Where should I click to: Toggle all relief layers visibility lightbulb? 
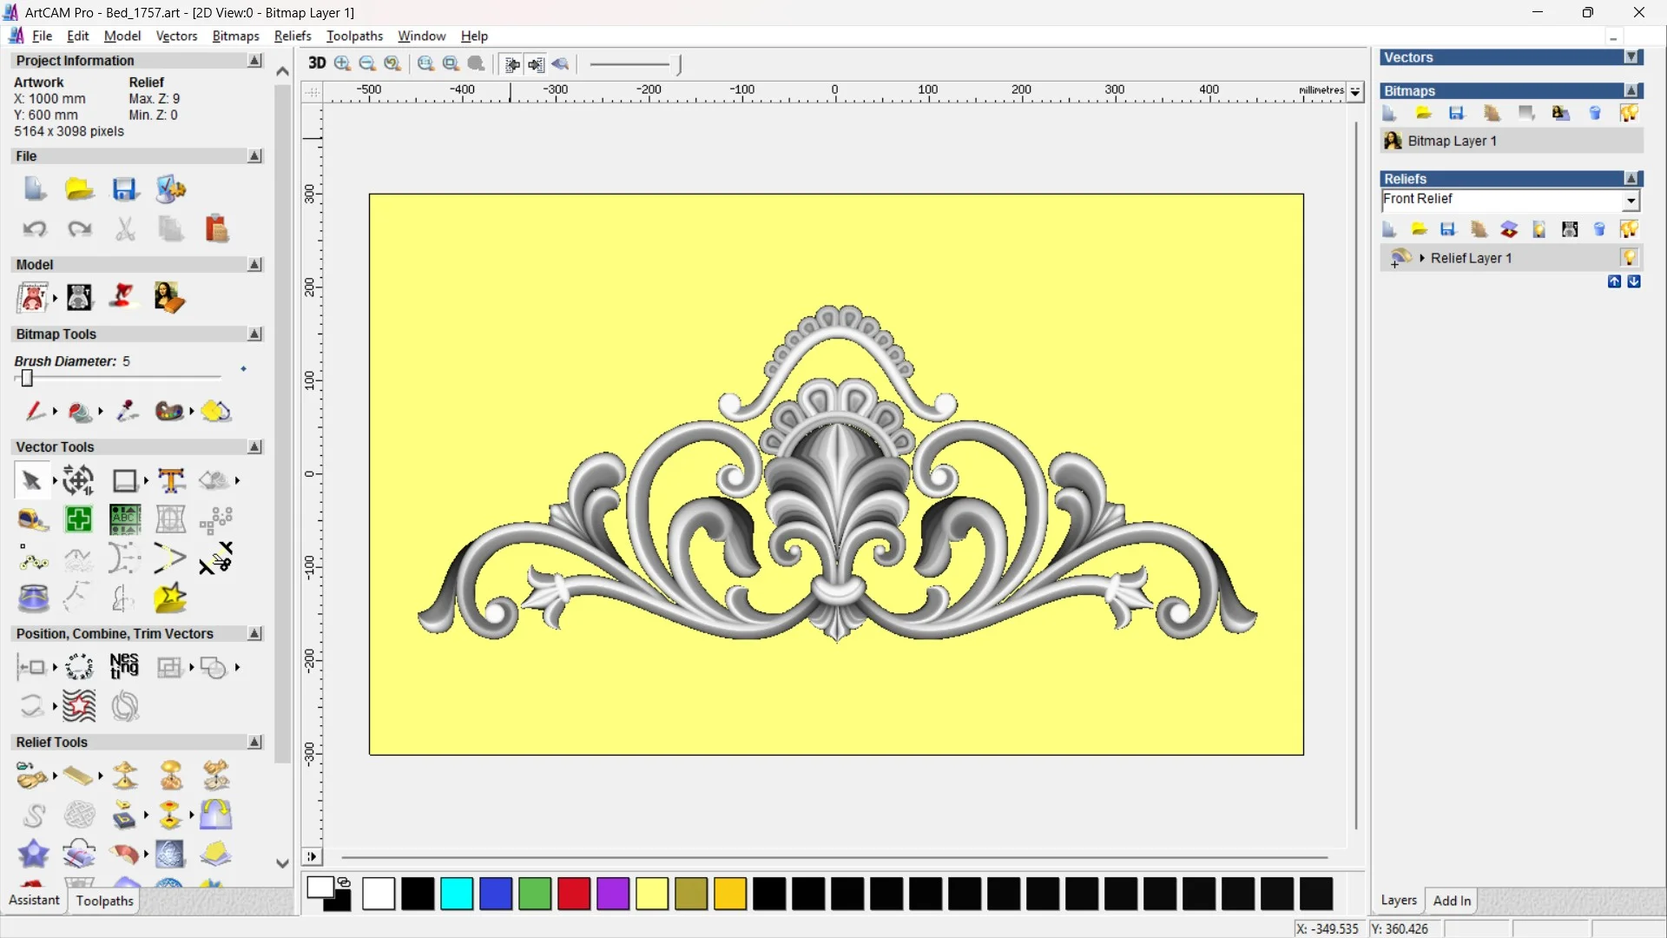[1629, 229]
